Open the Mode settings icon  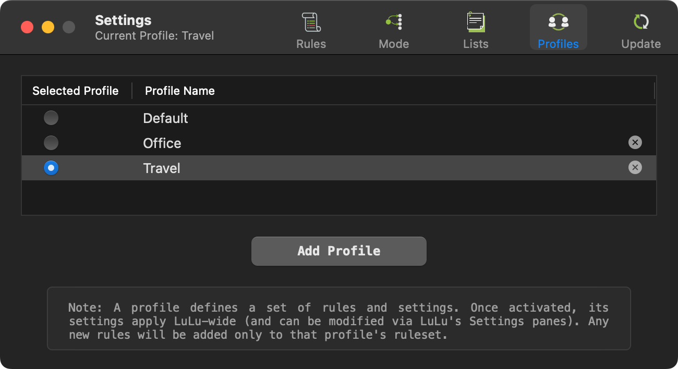(x=394, y=22)
